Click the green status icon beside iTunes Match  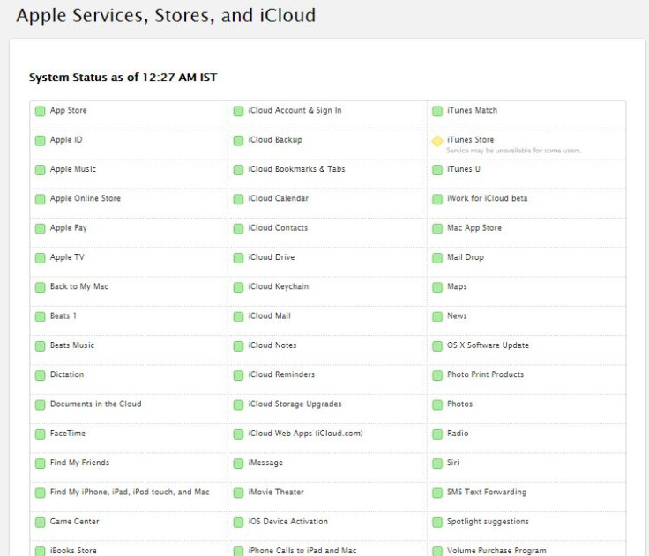coord(437,111)
